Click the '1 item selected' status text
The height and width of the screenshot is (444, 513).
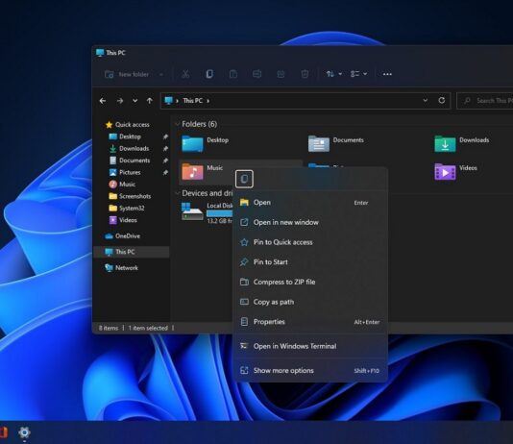click(148, 328)
